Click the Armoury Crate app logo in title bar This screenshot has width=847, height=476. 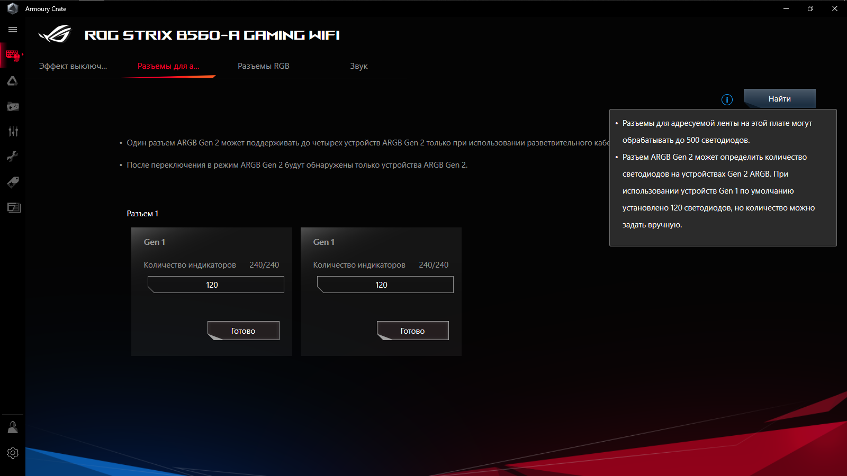[13, 8]
